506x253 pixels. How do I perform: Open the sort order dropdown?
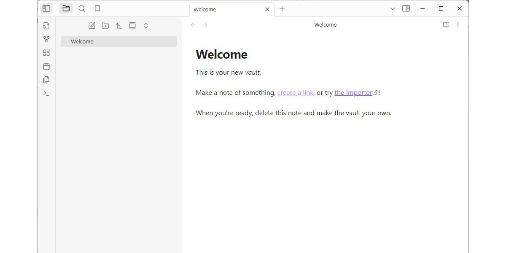coord(119,26)
